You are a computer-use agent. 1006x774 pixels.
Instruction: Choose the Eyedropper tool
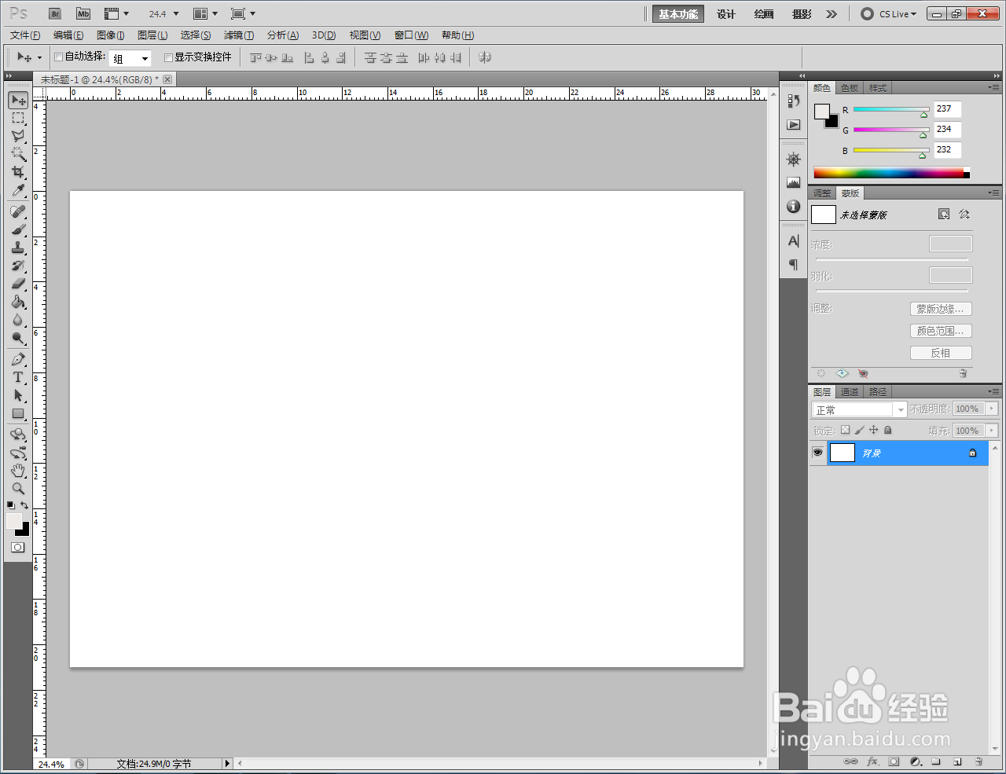point(18,191)
